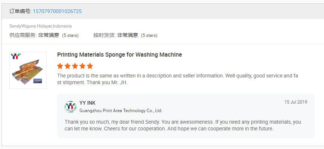The width and height of the screenshot is (324, 149).
Task: Open Printing Materials Sponge for Washing Machine title
Action: tap(119, 55)
